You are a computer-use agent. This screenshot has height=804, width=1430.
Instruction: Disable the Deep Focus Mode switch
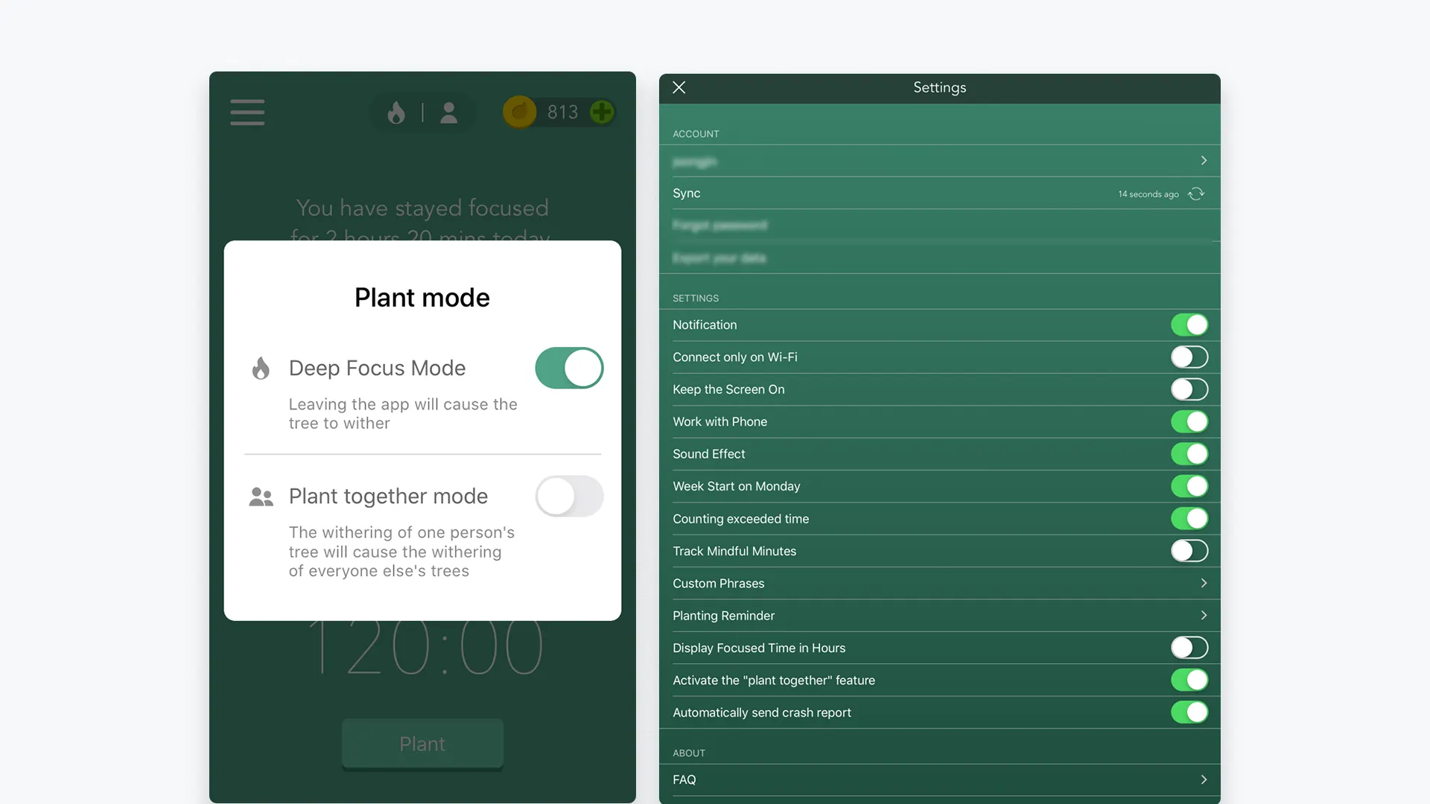pos(569,368)
